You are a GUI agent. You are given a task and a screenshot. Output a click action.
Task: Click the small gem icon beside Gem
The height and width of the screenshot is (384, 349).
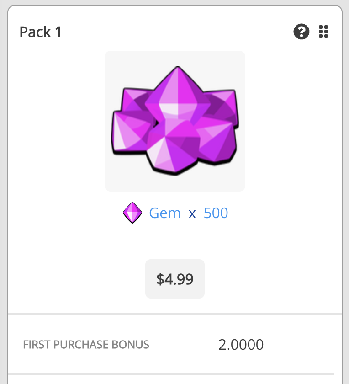pyautogui.click(x=132, y=213)
